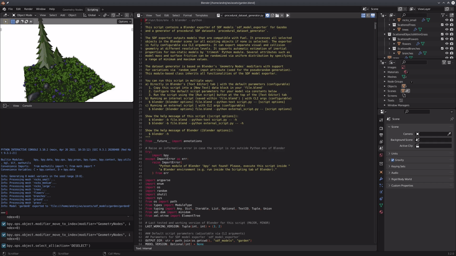
Task: Open the Format menu in text editor
Action: click(x=187, y=15)
